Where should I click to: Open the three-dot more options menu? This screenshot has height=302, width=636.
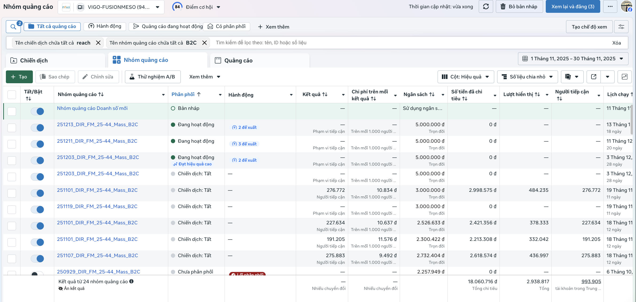tap(610, 7)
